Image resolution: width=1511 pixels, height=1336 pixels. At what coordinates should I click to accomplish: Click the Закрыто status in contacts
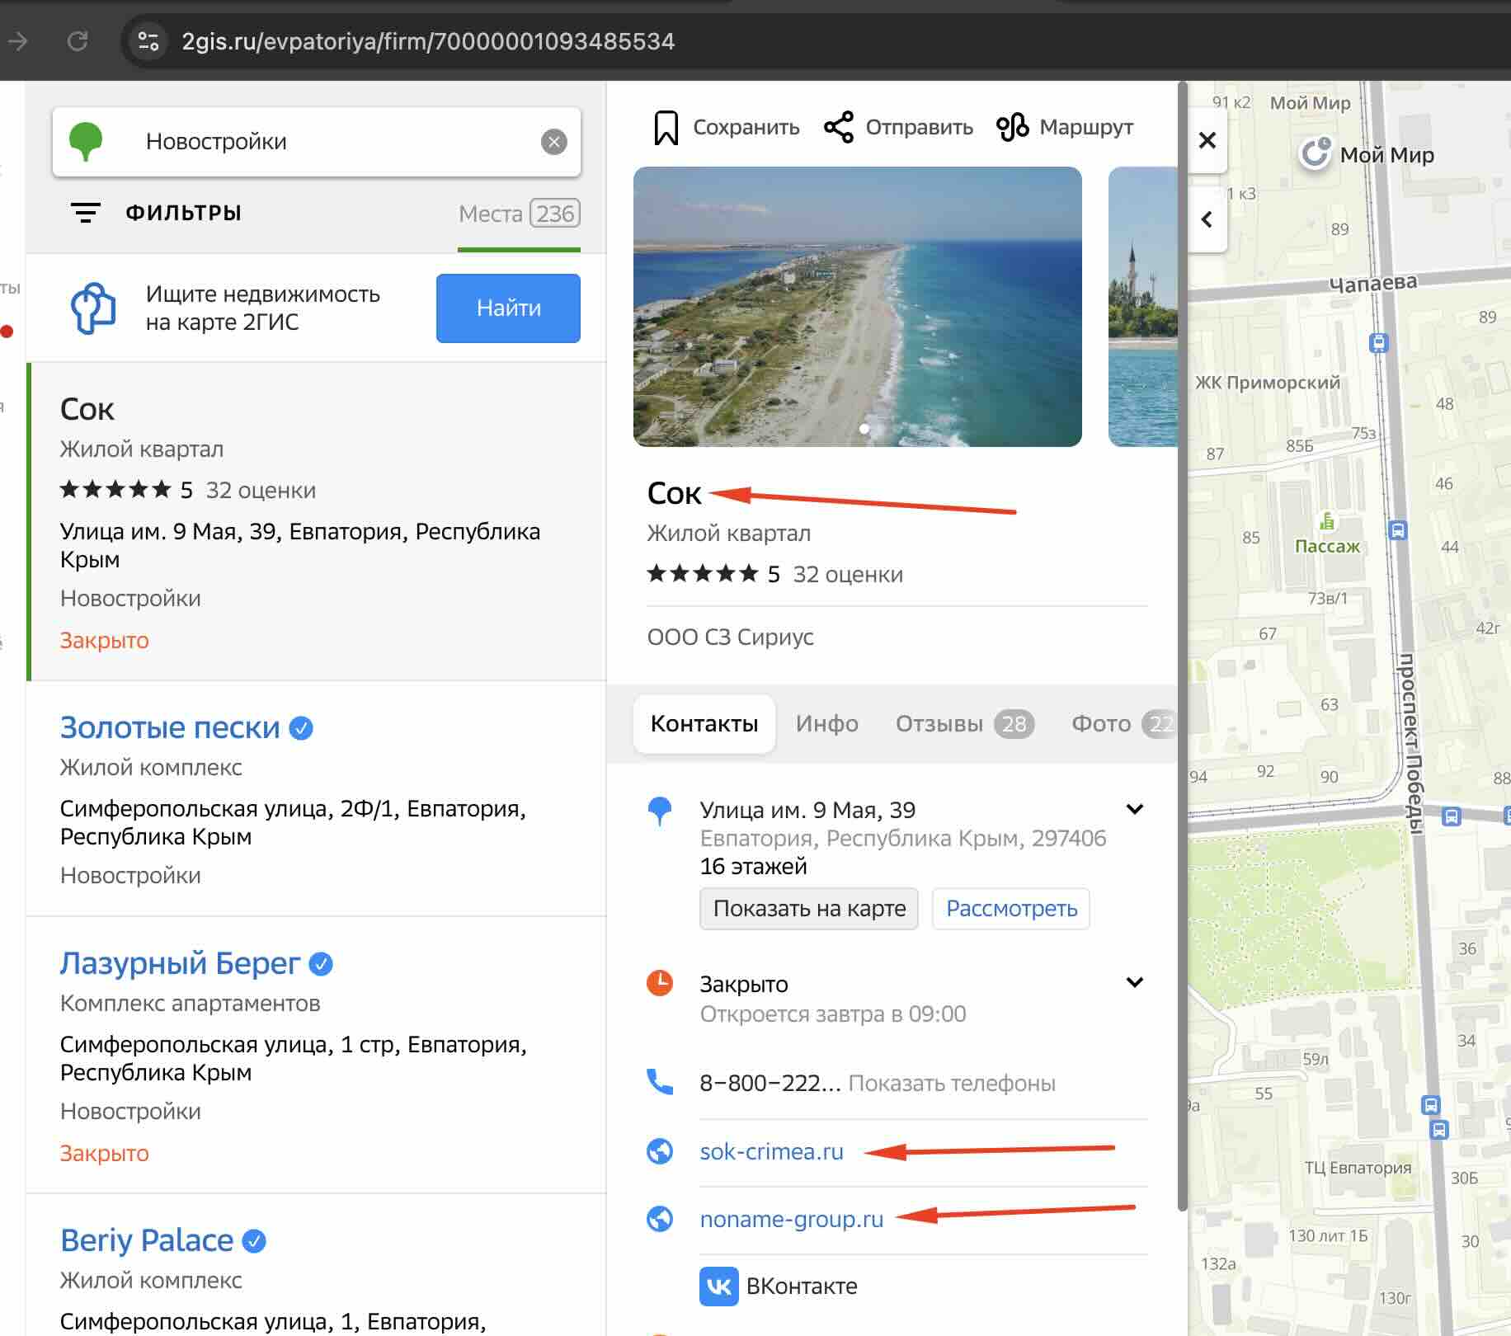[x=744, y=985]
